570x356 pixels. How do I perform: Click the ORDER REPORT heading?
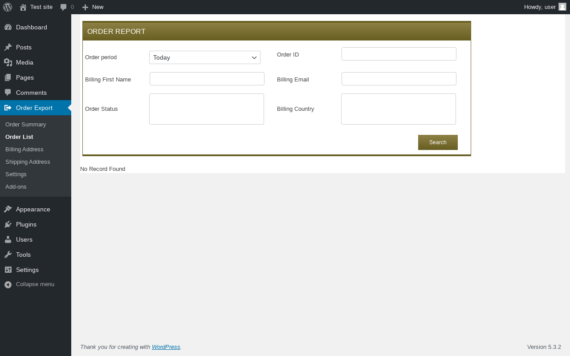click(116, 32)
